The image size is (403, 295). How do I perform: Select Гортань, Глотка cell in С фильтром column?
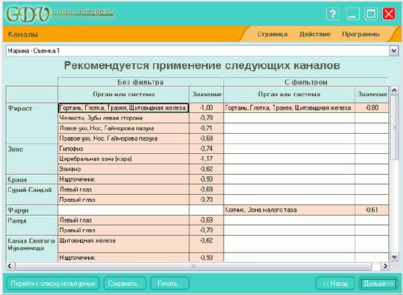289,108
